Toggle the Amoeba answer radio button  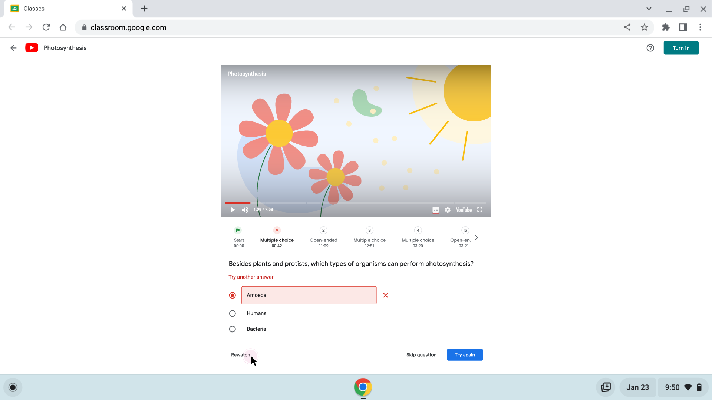click(x=232, y=295)
